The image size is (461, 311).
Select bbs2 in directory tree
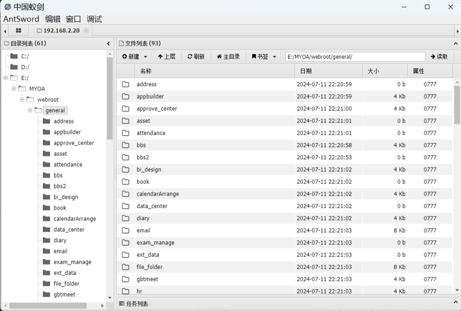[x=60, y=186]
